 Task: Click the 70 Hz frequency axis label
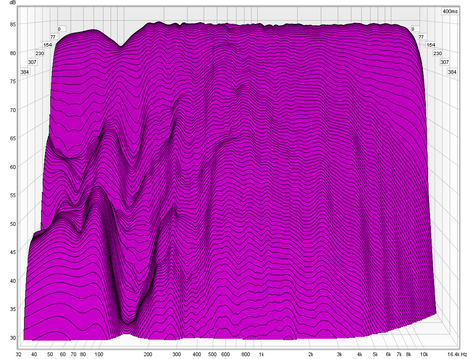[73, 354]
